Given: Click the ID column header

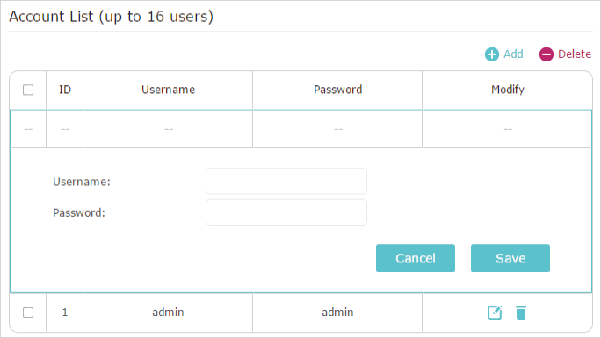Looking at the screenshot, I should [65, 90].
